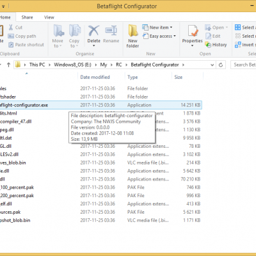Click the Easy access icon

point(145,36)
